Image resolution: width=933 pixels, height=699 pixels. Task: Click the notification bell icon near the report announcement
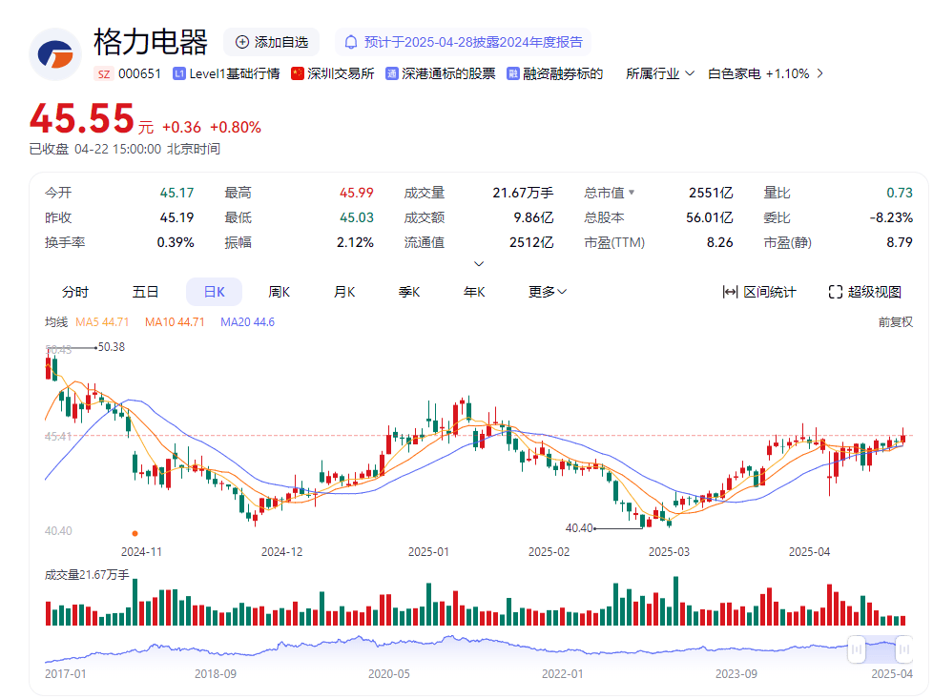tap(352, 42)
